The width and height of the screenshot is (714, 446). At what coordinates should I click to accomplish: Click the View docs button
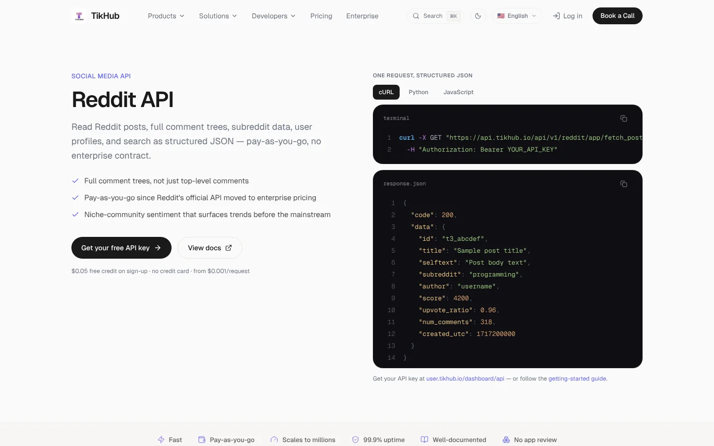point(210,248)
